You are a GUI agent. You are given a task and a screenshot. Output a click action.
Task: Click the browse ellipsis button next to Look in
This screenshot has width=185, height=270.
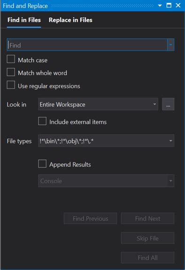point(168,104)
